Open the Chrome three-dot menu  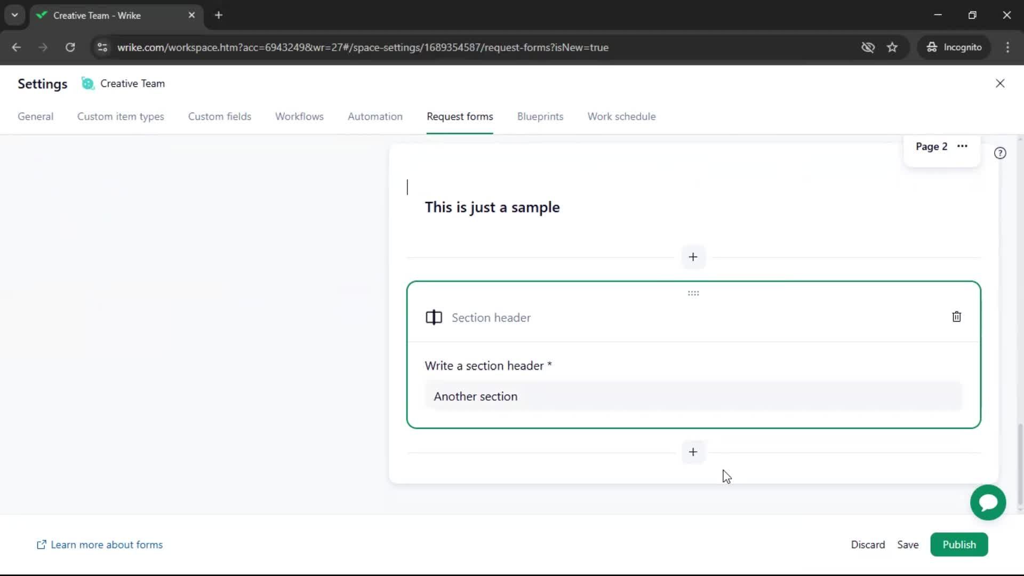coord(1007,47)
